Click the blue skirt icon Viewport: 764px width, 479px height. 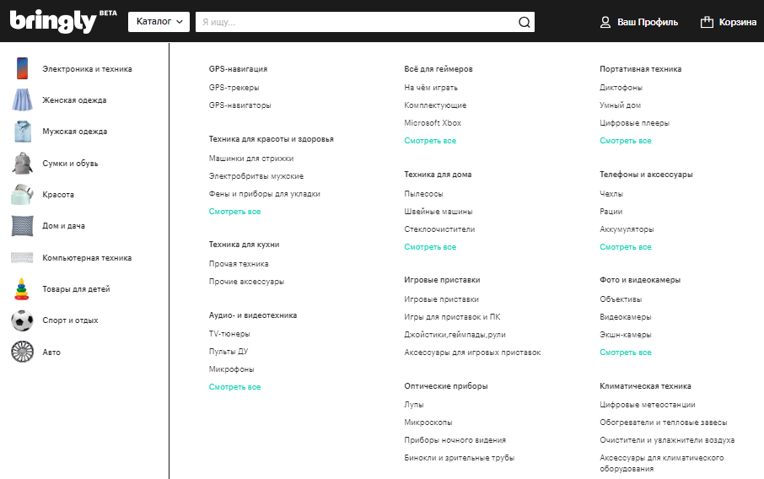pos(22,100)
